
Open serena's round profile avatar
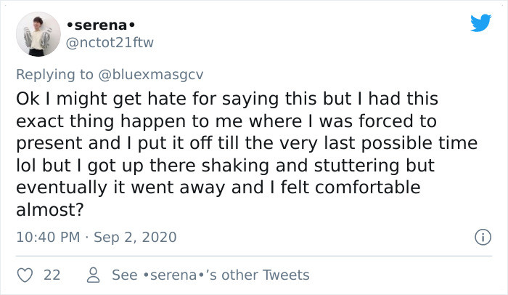pyautogui.click(x=38, y=34)
